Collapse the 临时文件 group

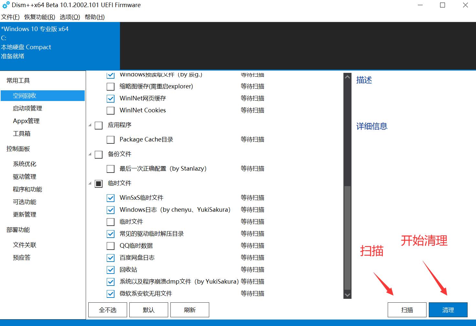click(x=90, y=183)
